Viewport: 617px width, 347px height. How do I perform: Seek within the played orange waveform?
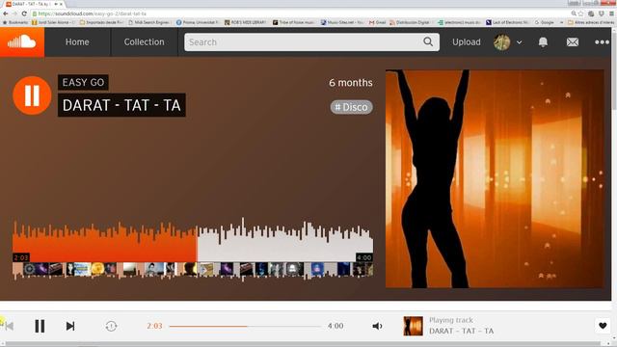click(x=104, y=244)
